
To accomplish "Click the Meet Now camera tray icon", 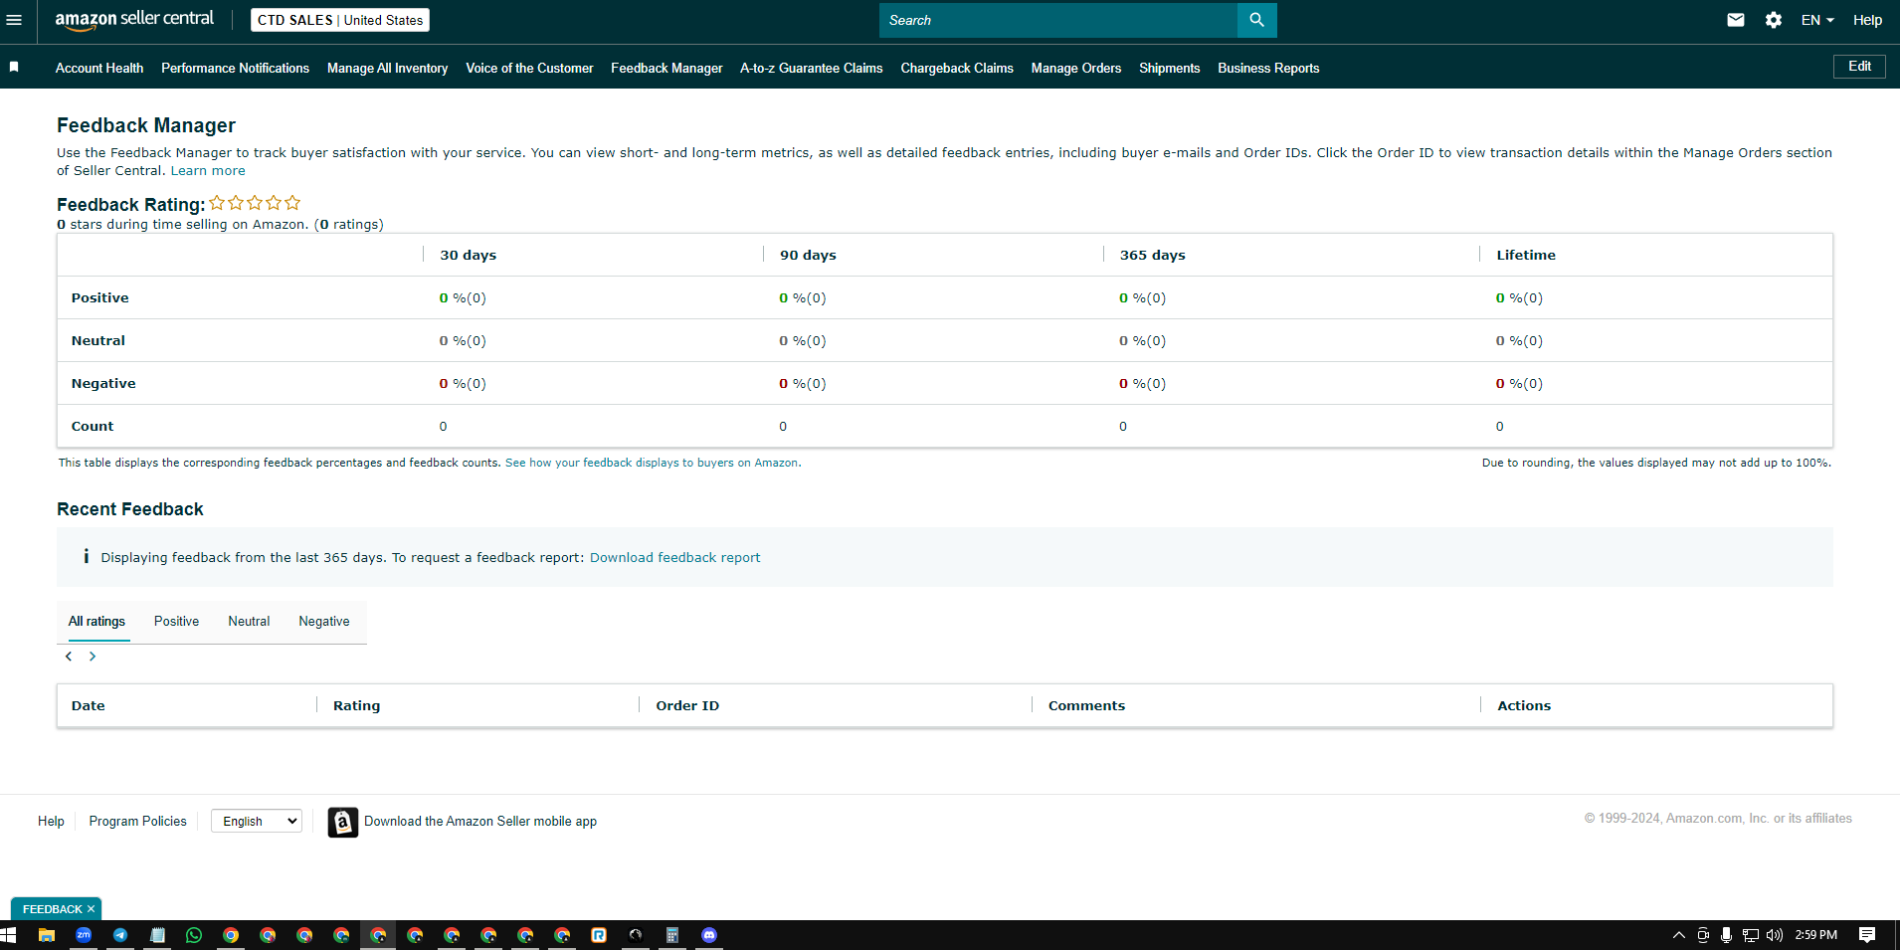I will click(1703, 935).
